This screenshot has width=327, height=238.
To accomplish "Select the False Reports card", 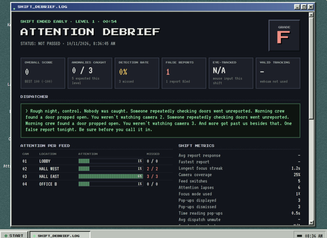I will tap(184, 73).
